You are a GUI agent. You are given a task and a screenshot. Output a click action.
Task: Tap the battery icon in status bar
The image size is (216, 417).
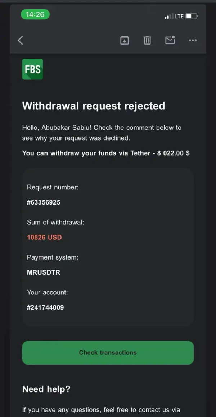pos(191,16)
